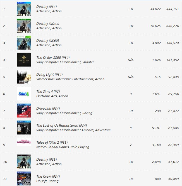The width and height of the screenshot is (182, 186).
Task: Click The Crew (PS4) title link
Action: (x=48, y=177)
